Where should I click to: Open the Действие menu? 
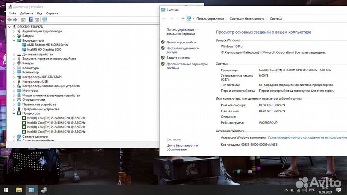pos(27,14)
